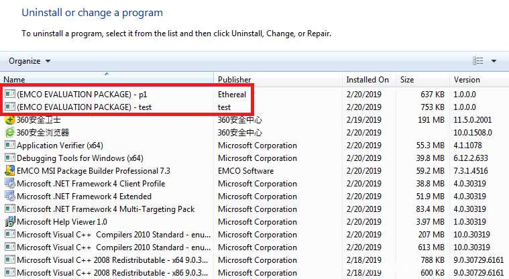This screenshot has width=509, height=279.
Task: Click the change view icon in toolbar
Action: click(477, 61)
